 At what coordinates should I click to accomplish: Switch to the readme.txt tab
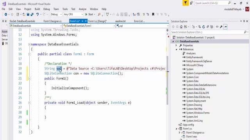pos(120,21)
